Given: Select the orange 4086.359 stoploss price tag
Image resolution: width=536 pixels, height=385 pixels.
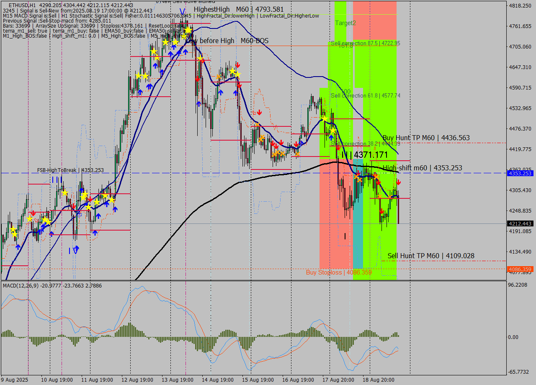Looking at the screenshot, I should [520, 269].
